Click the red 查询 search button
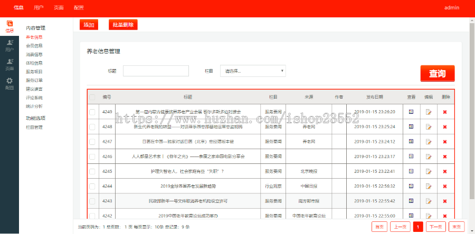The width and height of the screenshot is (475, 234). 437,74
